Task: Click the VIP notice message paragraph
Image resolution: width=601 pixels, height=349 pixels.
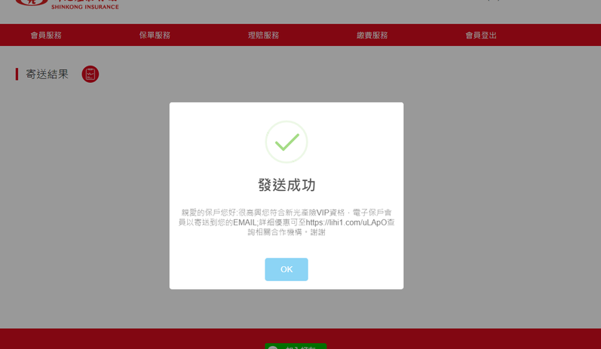Action: [287, 222]
